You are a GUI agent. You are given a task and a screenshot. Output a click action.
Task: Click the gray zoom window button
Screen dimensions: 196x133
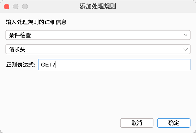(25, 6)
